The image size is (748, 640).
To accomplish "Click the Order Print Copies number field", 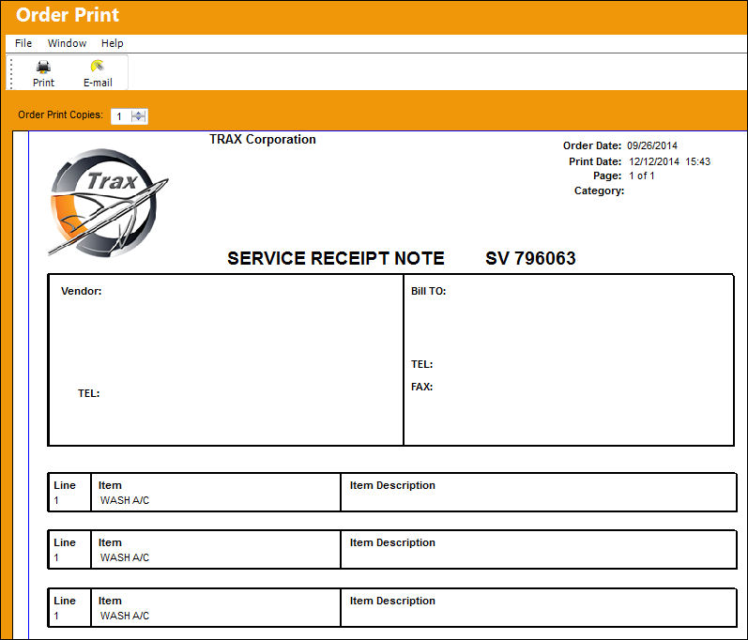I will pyautogui.click(x=121, y=116).
